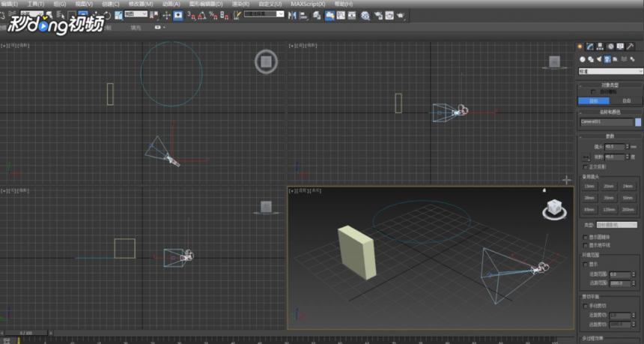
Task: Choose the 15mm stock lens button
Action: (589, 187)
